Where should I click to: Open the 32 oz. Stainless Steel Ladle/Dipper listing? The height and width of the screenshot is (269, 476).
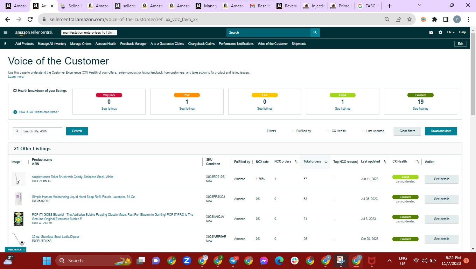tap(56, 237)
